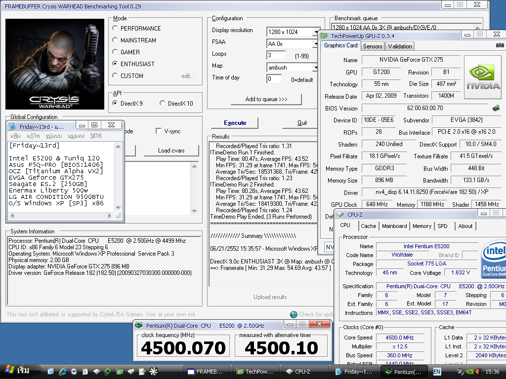Open the CPU-Z Cache tab
This screenshot has width=506, height=379.
click(x=369, y=226)
